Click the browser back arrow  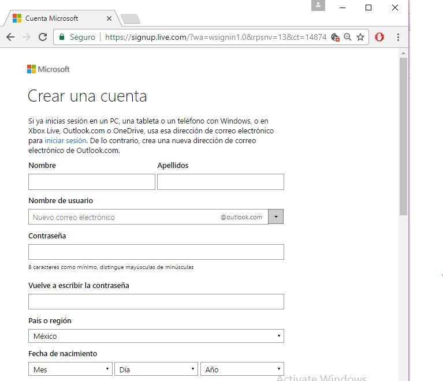pos(10,37)
